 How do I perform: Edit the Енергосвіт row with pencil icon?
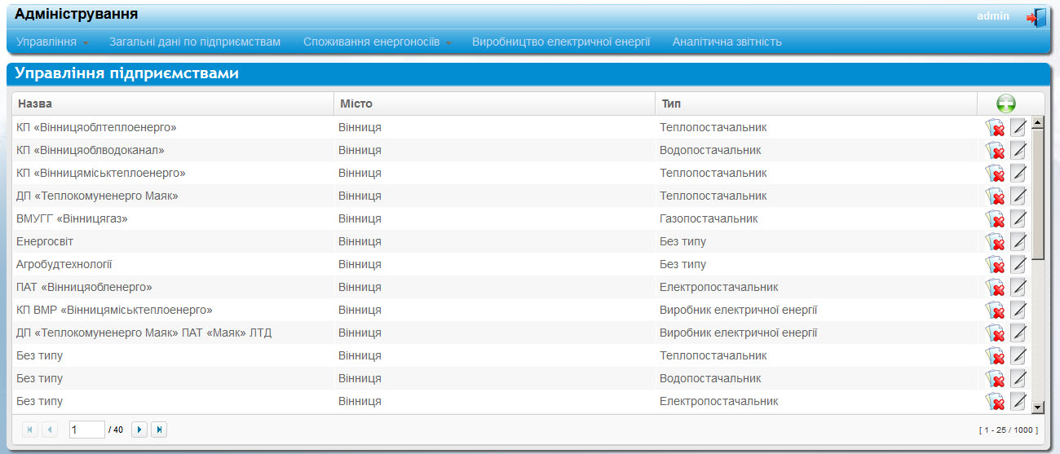[1018, 242]
